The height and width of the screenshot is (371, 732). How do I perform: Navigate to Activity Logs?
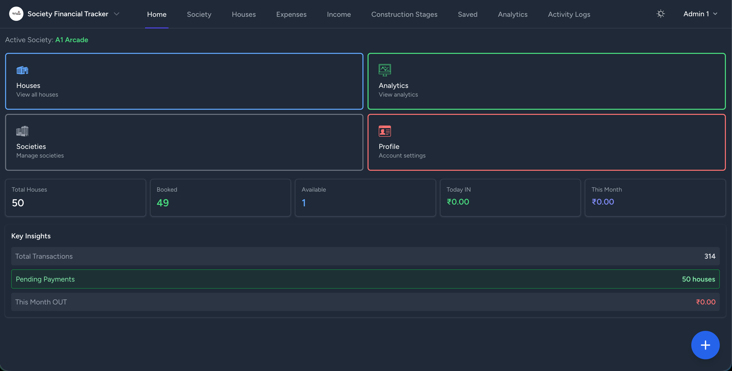coord(569,14)
